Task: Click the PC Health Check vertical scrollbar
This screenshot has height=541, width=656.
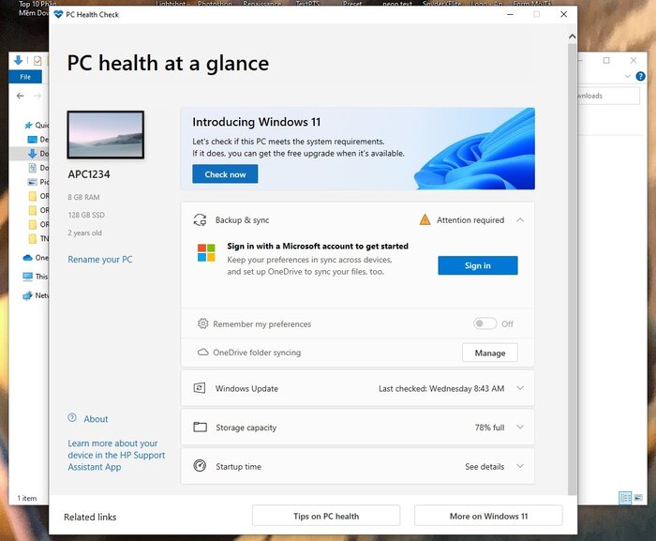Action: pos(572,269)
